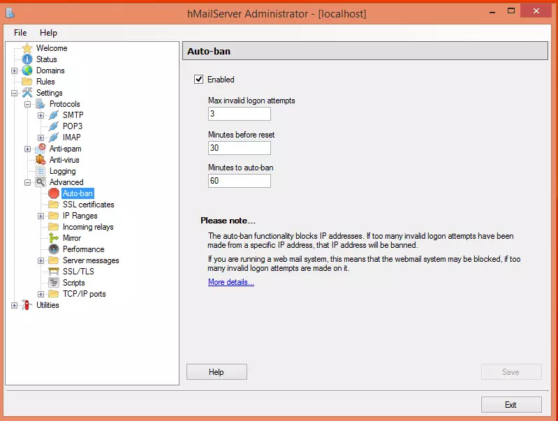558x421 pixels.
Task: Click the Settings tools icon
Action: coord(27,93)
